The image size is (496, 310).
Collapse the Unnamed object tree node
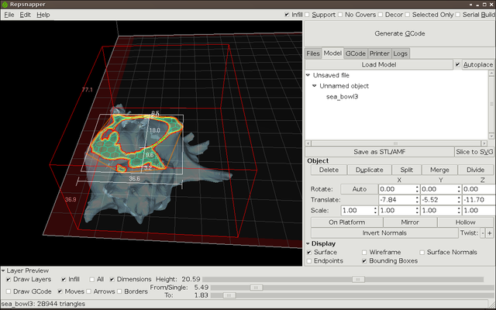click(315, 86)
